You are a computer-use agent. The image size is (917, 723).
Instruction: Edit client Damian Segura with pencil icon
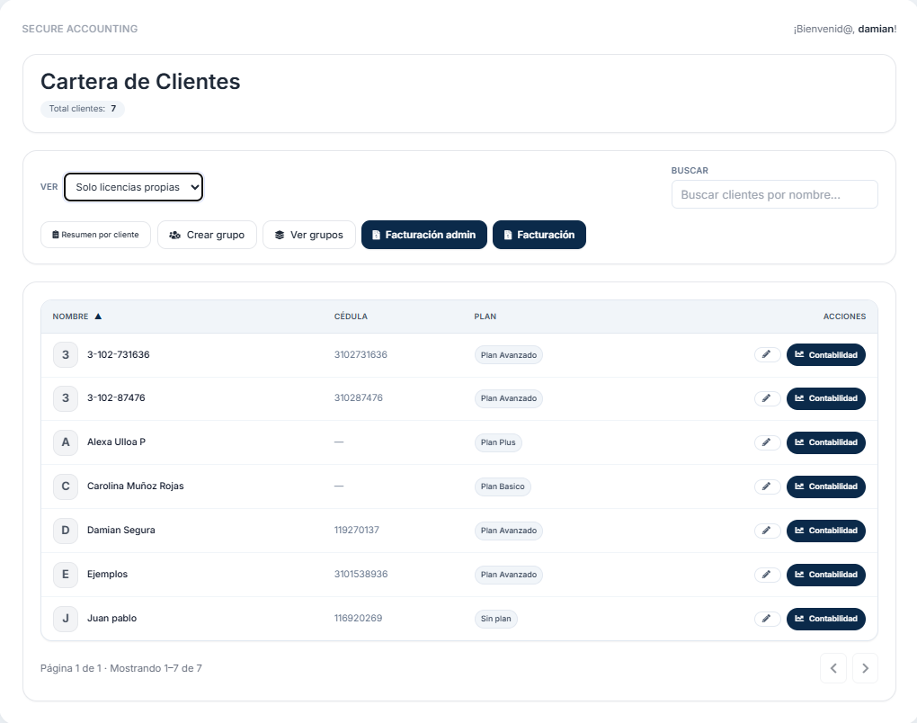[x=767, y=531]
